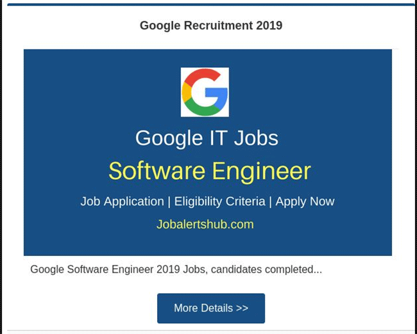
Task: Click the yellow segment of the G logo
Action: (187, 92)
